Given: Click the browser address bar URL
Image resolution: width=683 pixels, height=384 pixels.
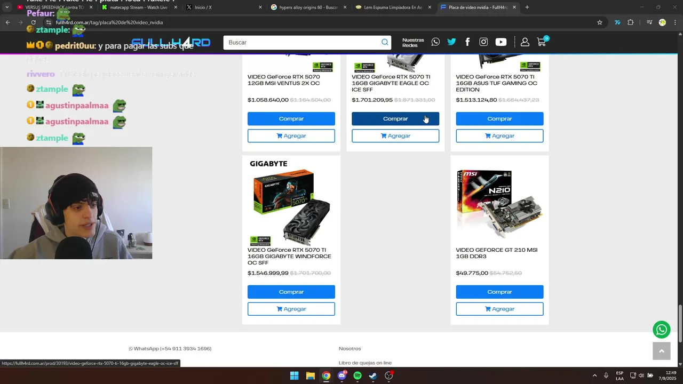Looking at the screenshot, I should tap(109, 22).
